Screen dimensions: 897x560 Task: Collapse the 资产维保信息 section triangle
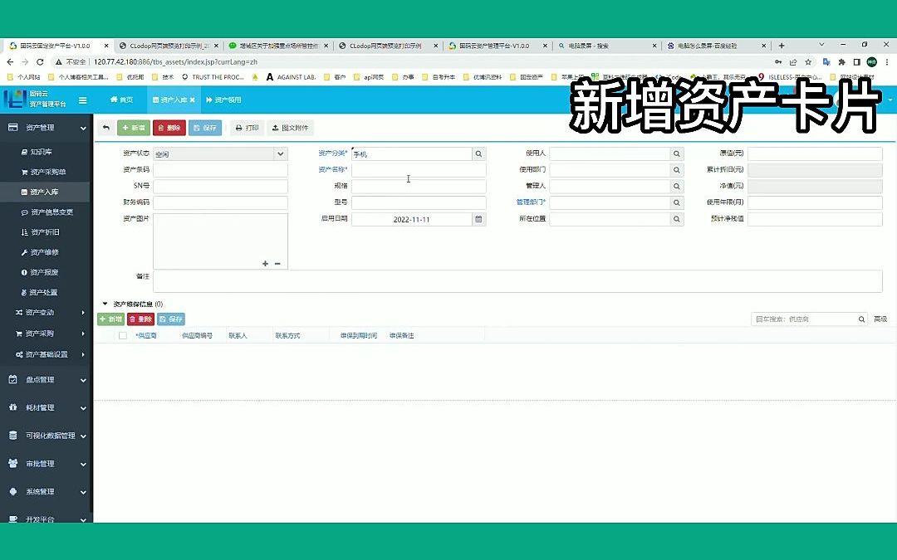(105, 302)
